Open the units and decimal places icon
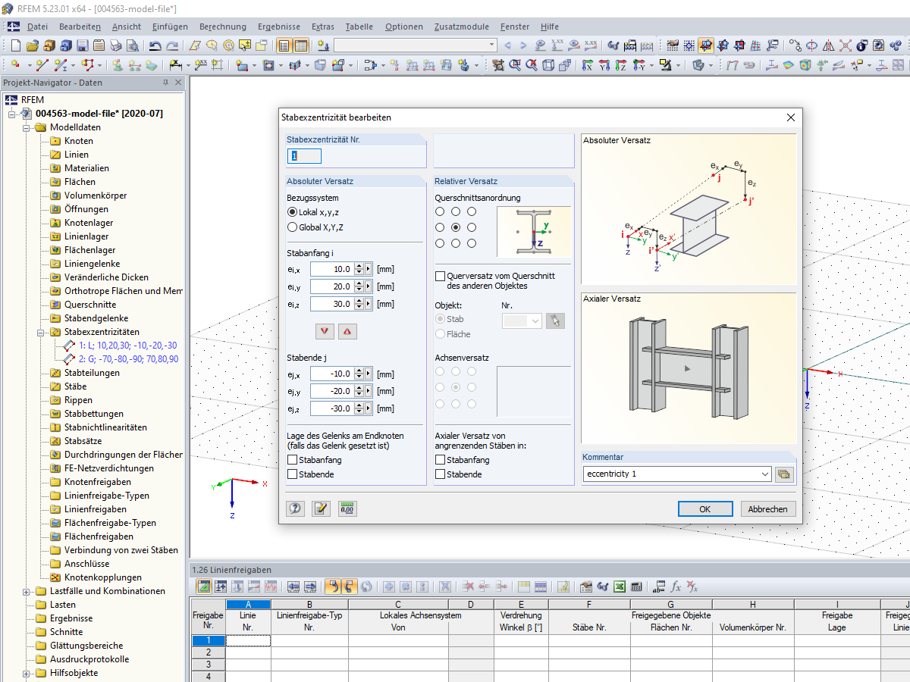Image resolution: width=910 pixels, height=682 pixels. click(347, 508)
